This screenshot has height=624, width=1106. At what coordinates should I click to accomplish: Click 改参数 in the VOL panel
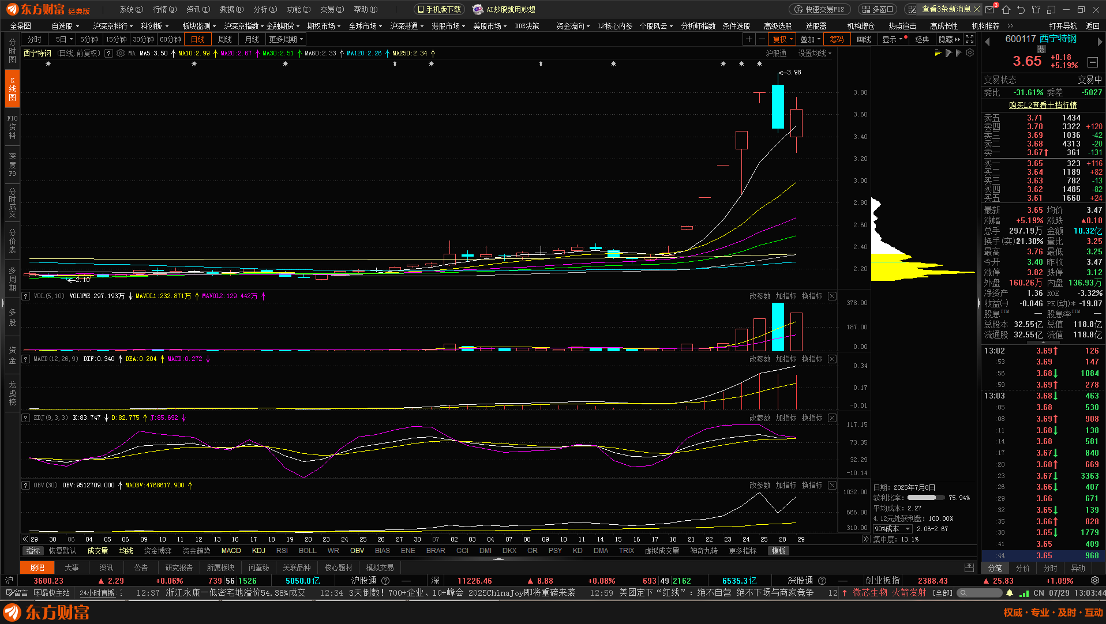coord(760,296)
